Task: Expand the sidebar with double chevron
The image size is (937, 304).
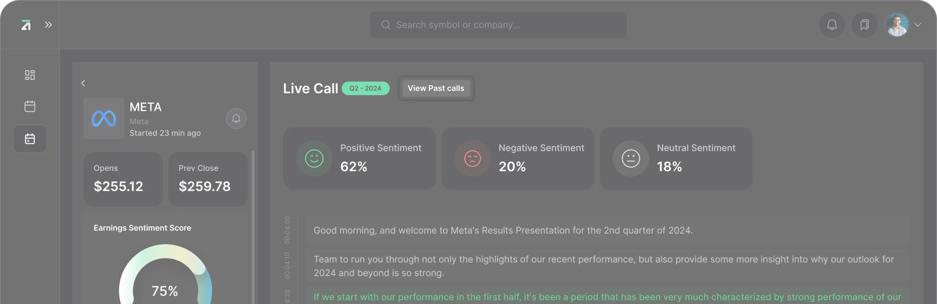Action: (48, 25)
